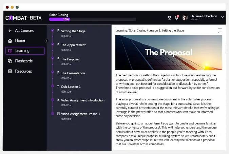This screenshot has height=154, width=229.
Task: Click the back arrow beside All Courses
Action: tap(10, 31)
